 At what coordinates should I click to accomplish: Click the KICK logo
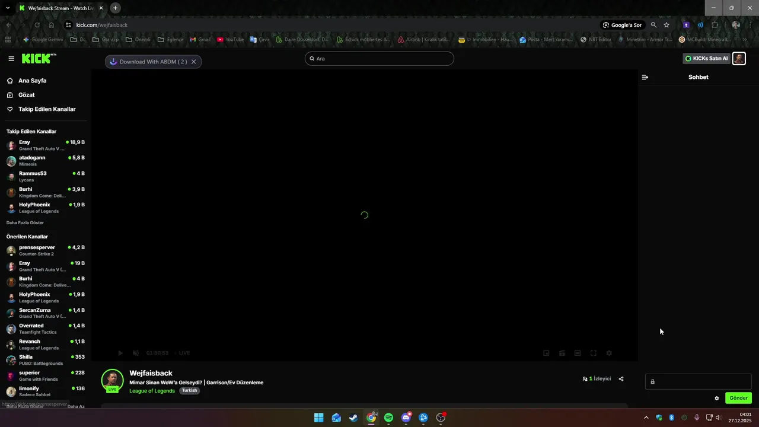39,58
